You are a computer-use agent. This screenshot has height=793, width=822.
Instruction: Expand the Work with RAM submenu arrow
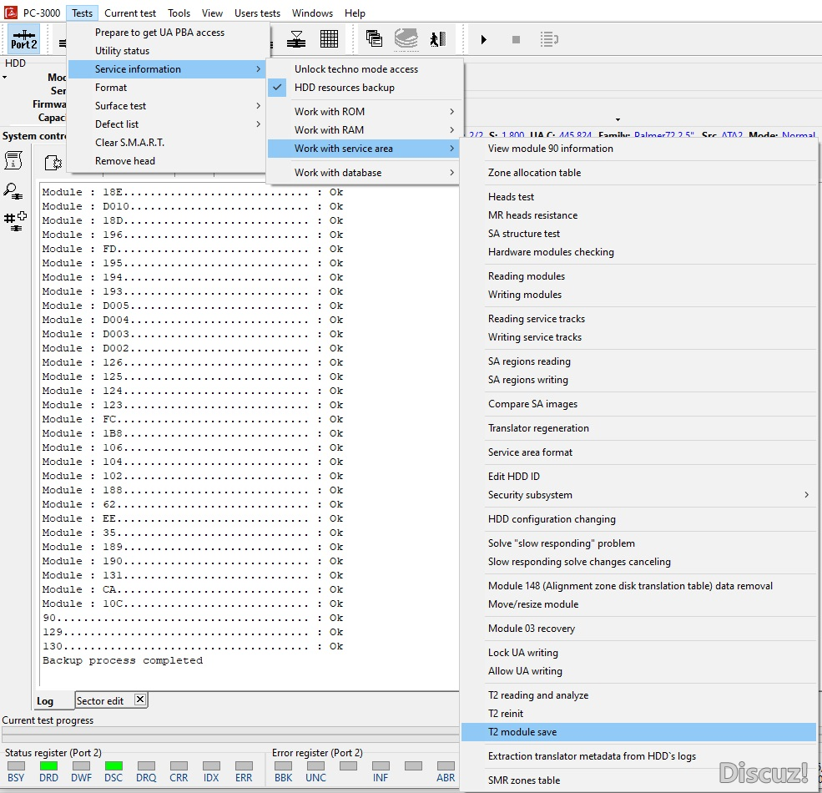(451, 130)
